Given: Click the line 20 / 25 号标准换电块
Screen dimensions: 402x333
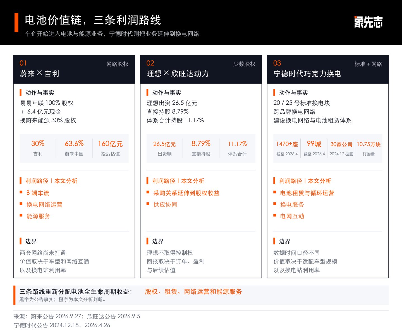Looking at the screenshot, I should click(x=302, y=103).
